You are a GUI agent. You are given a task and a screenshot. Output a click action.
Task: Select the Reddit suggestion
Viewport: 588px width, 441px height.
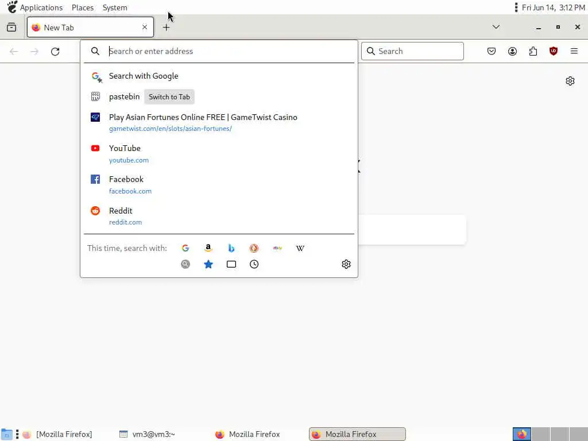219,216
